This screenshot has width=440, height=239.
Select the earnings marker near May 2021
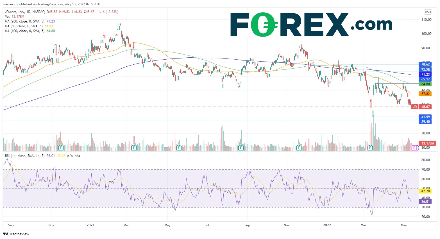[178, 148]
